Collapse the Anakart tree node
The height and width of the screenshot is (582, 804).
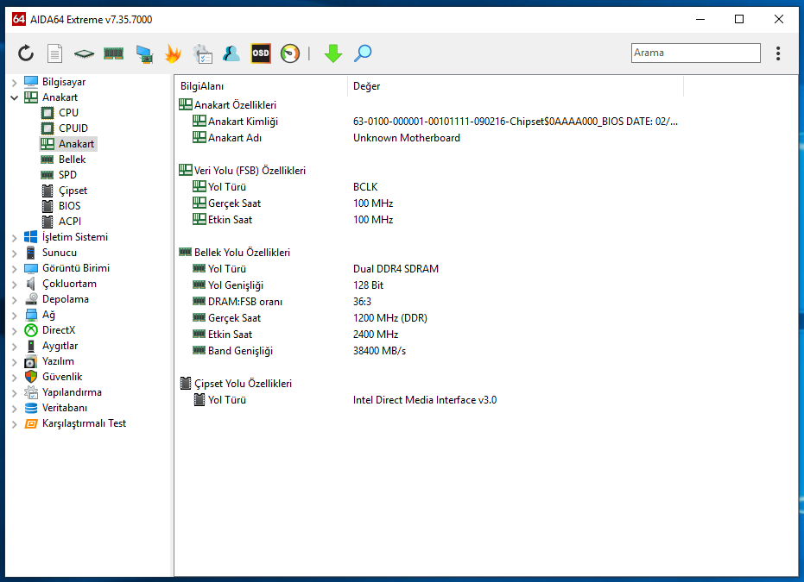[14, 97]
